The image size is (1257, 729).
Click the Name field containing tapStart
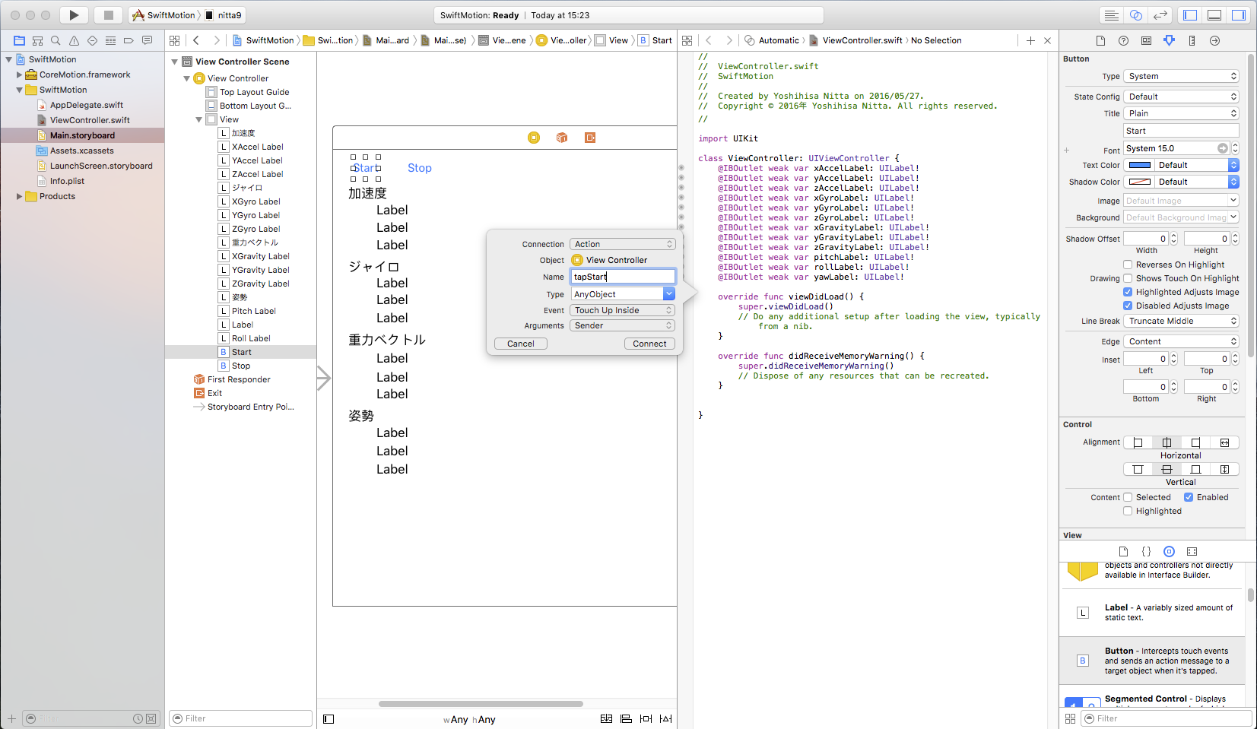pos(623,277)
